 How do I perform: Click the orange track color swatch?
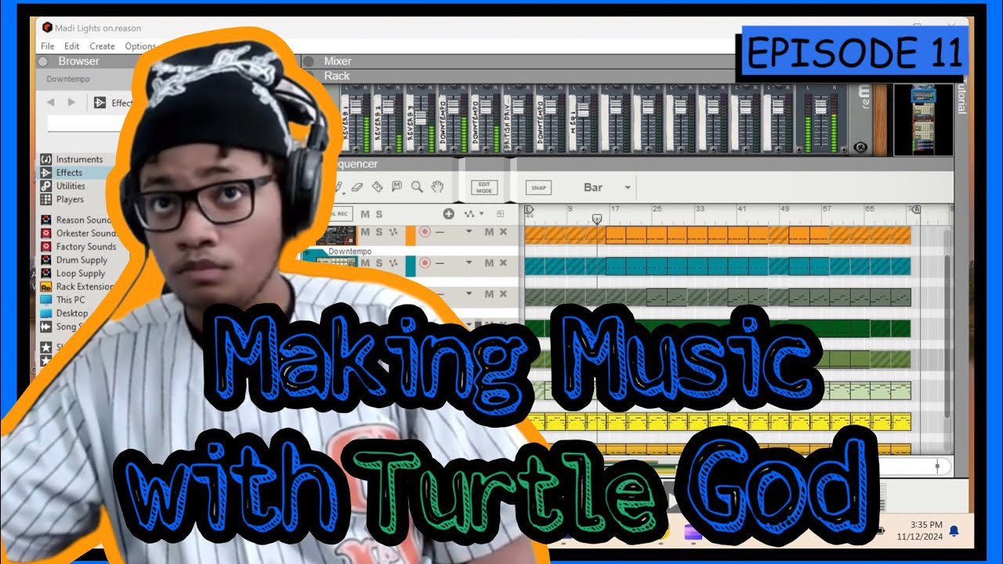tap(410, 237)
